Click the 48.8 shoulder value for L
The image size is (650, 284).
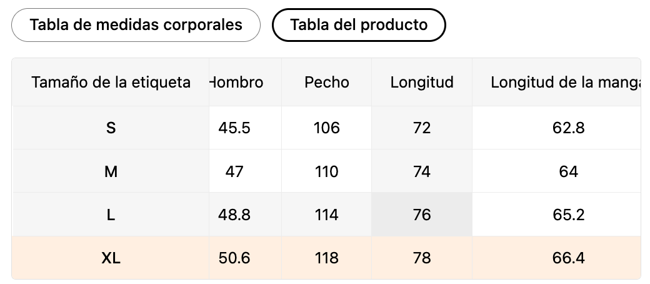click(x=234, y=215)
